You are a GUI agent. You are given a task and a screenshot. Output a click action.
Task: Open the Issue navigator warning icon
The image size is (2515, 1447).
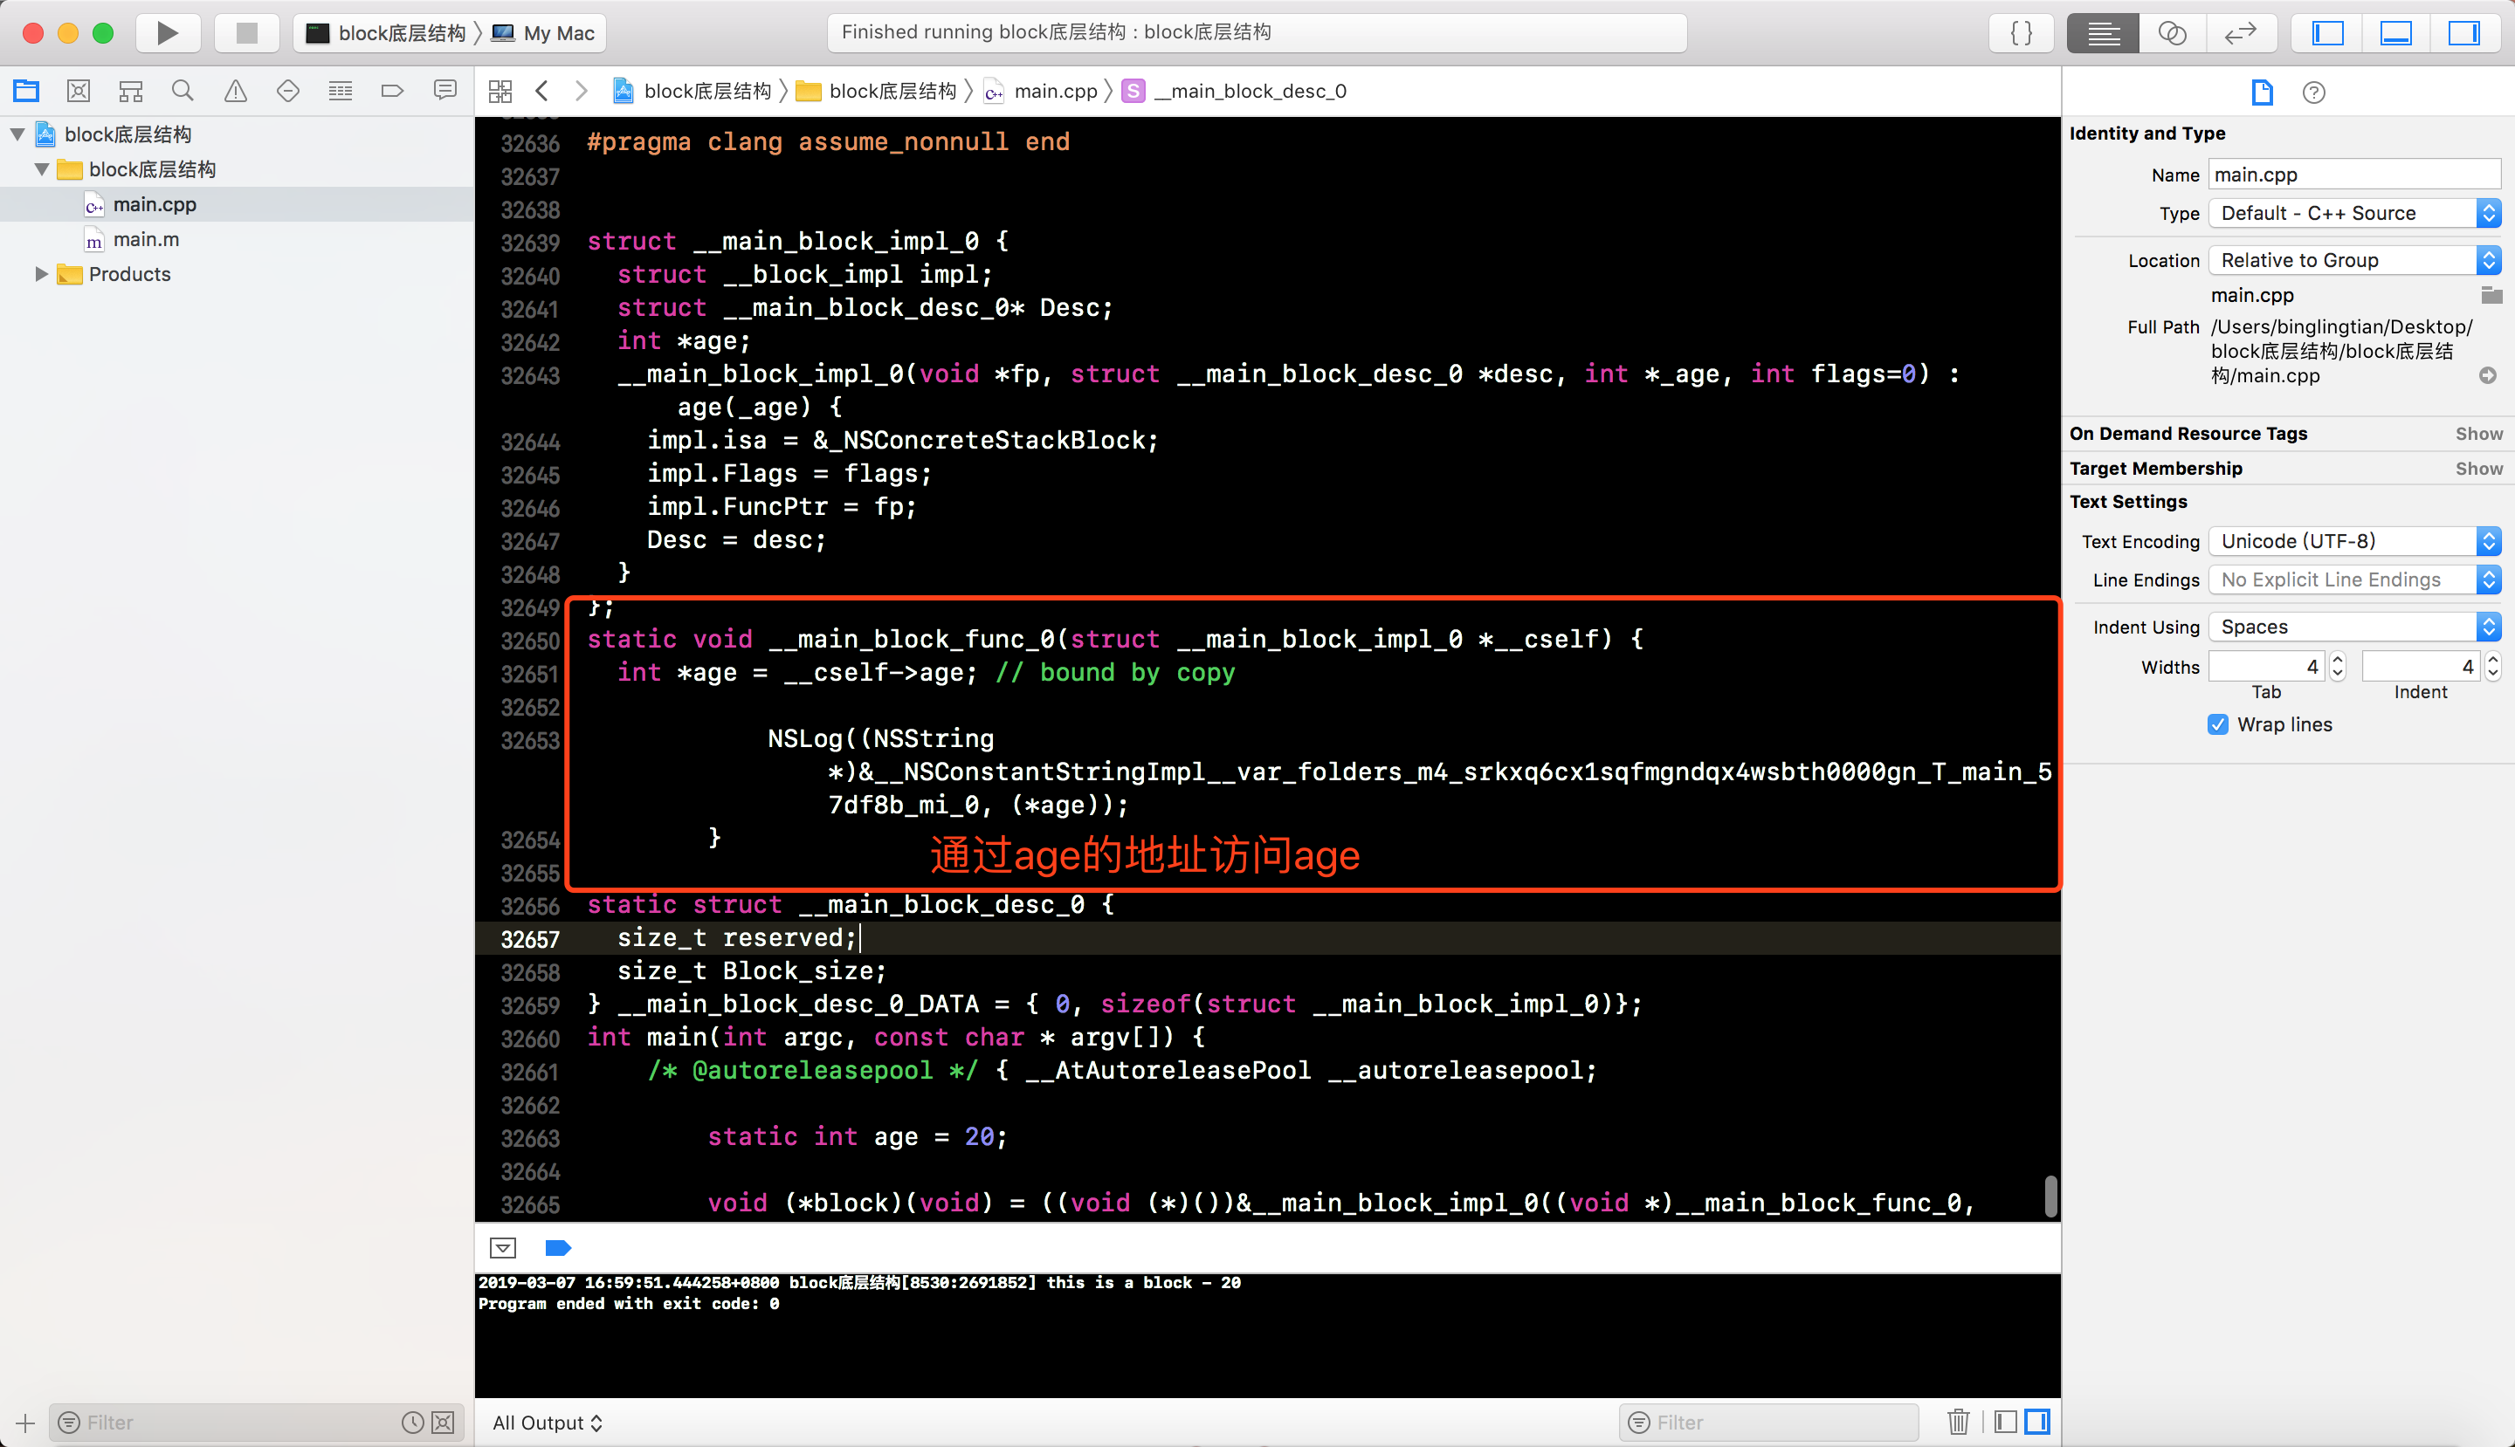click(236, 92)
